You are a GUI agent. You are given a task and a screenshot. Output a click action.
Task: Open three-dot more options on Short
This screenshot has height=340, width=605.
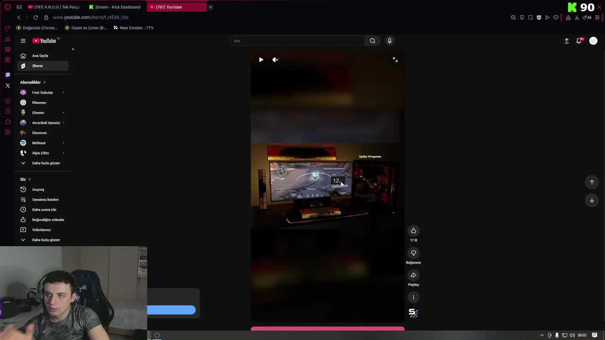[414, 297]
